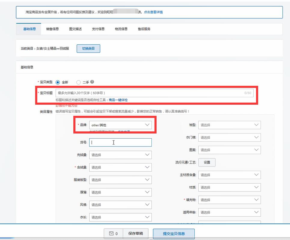Click the 提交宝贝信息 submit button
The image size is (290, 240).
pyautogui.click(x=174, y=233)
